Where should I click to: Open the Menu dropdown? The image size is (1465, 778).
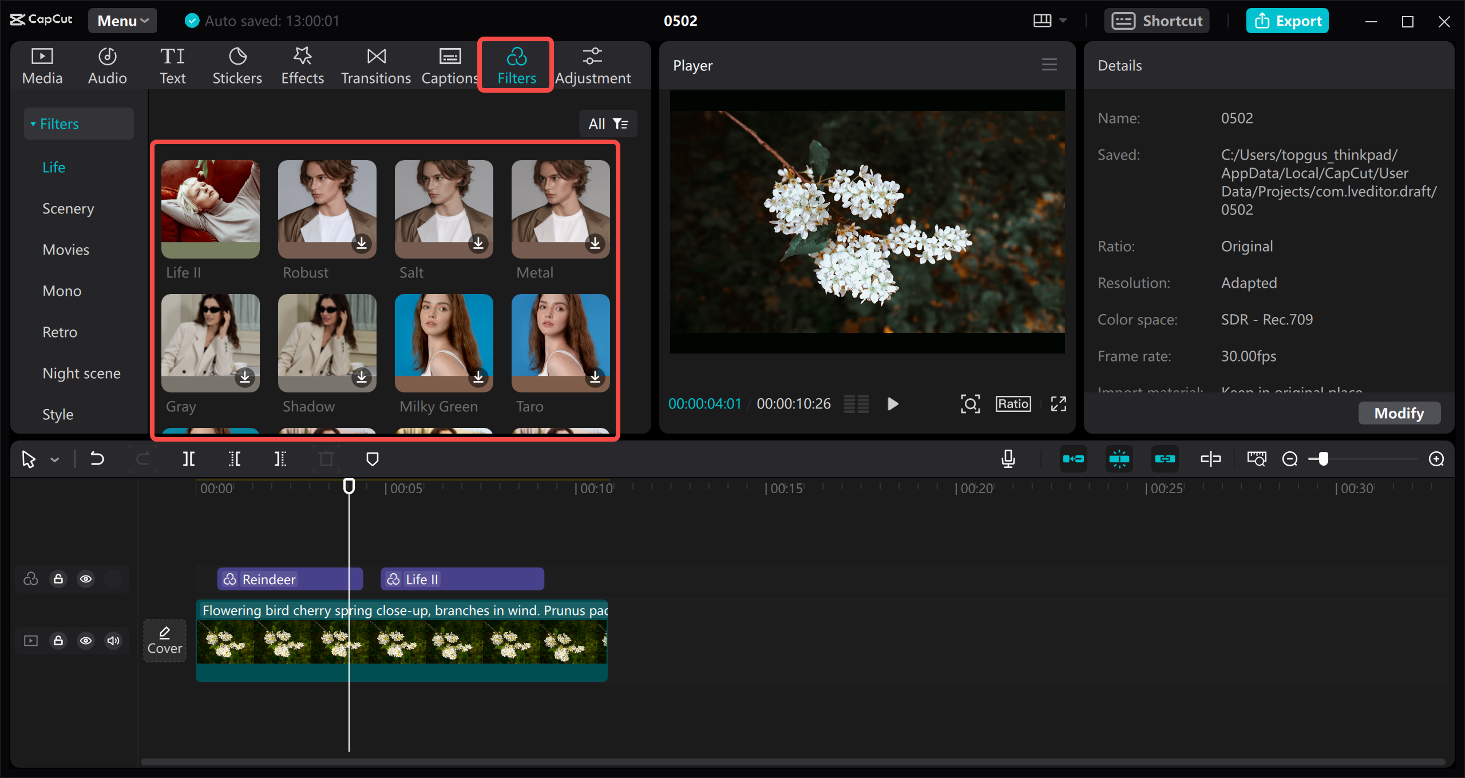pyautogui.click(x=121, y=20)
